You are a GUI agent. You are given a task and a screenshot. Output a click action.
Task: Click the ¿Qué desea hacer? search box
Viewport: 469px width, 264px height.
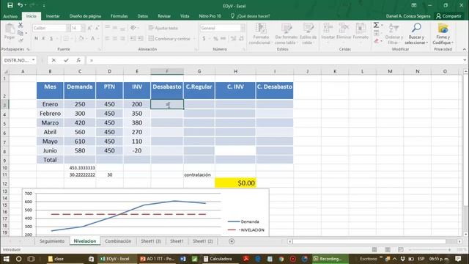[251, 16]
